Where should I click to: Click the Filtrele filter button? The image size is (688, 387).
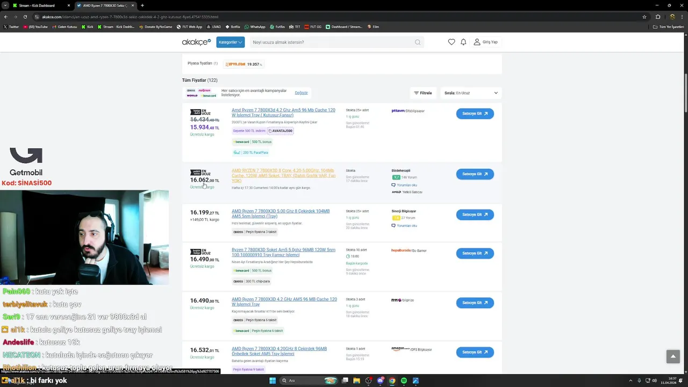(x=423, y=93)
